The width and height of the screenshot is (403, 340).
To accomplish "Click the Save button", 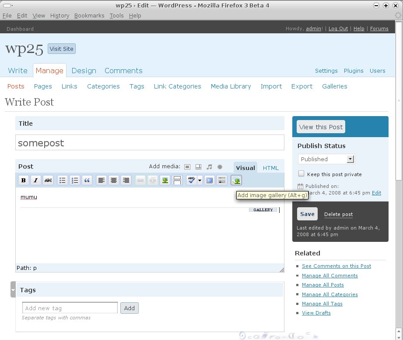I will tap(307, 214).
